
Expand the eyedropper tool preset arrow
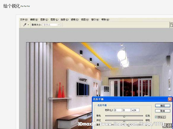click(28, 25)
